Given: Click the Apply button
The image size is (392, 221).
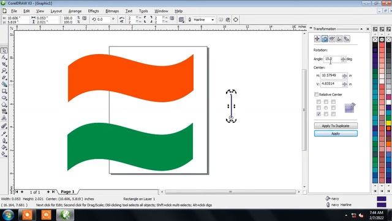Looking at the screenshot, I should 336,134.
